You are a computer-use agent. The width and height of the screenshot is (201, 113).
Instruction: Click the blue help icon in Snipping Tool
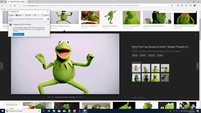tap(48, 19)
